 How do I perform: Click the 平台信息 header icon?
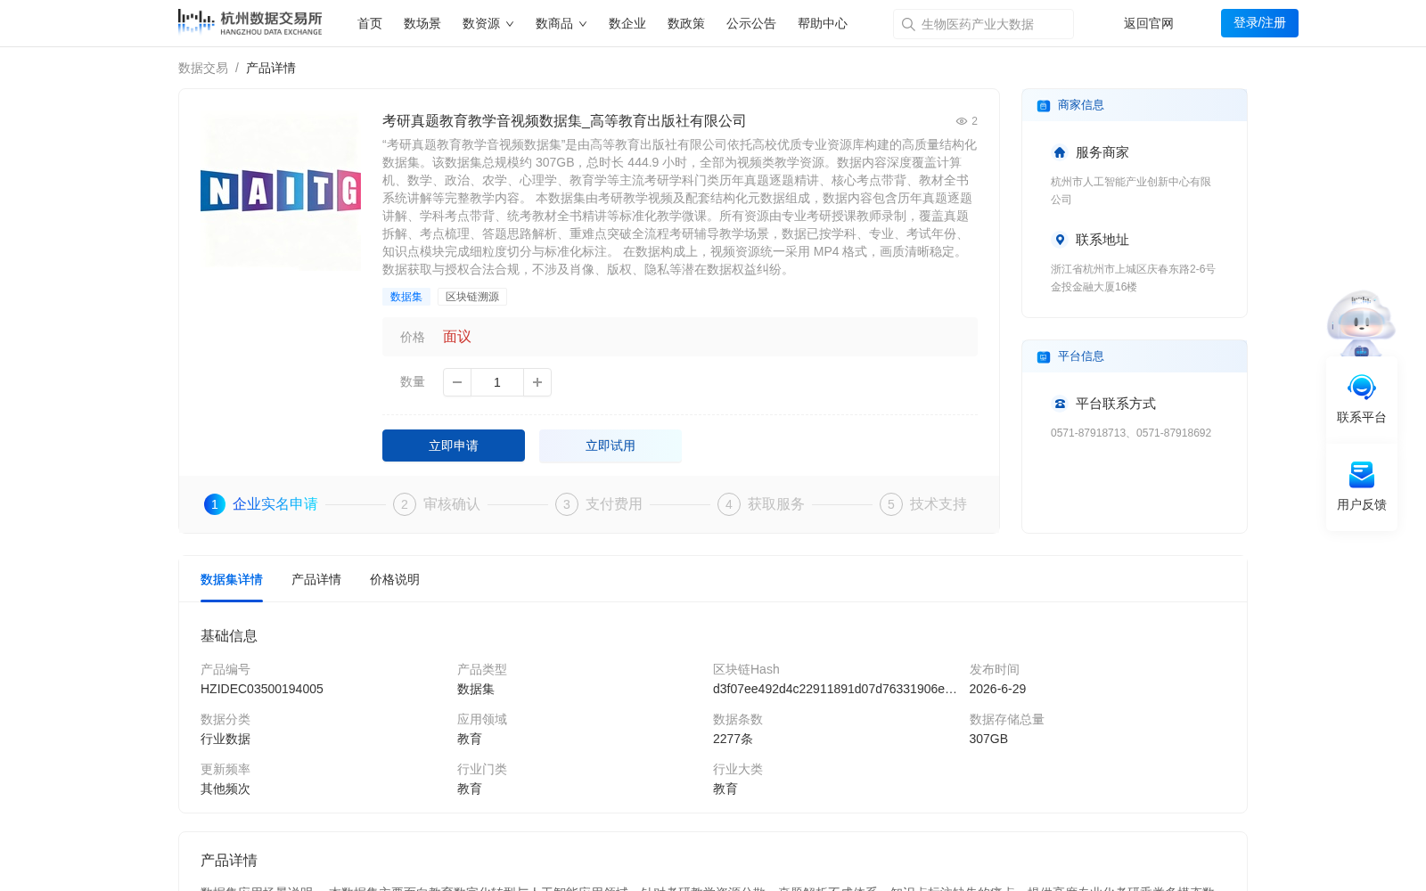tap(1044, 357)
